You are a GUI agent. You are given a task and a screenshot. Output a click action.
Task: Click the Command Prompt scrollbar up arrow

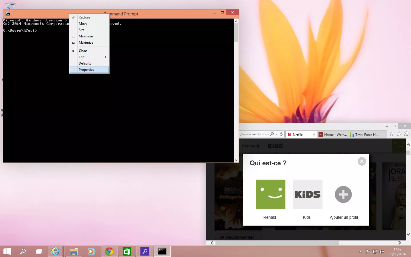[236, 21]
